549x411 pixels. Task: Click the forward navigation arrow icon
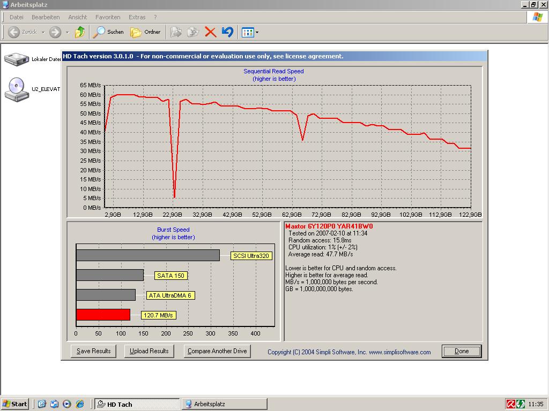tap(55, 32)
